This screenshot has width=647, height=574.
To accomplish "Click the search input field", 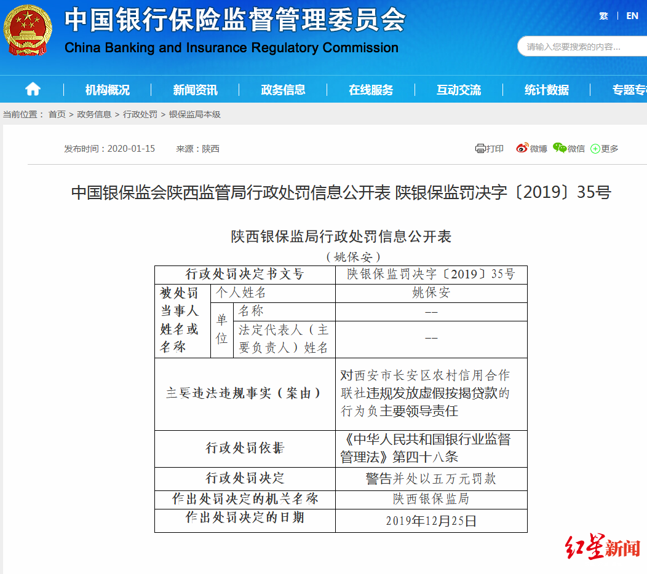I will [582, 47].
